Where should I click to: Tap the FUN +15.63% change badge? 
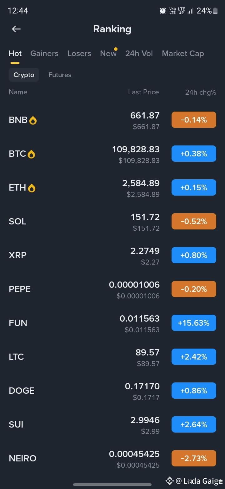194,323
